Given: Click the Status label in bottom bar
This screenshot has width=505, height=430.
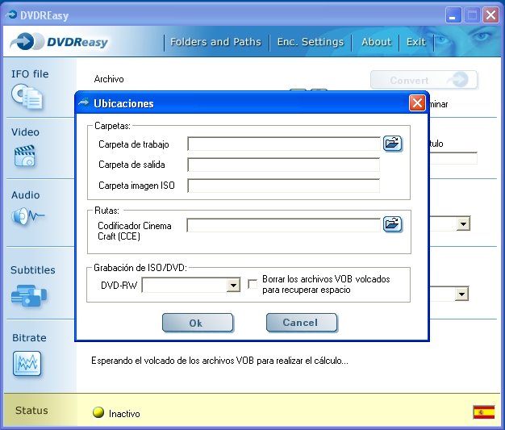Looking at the screenshot, I should (31, 411).
